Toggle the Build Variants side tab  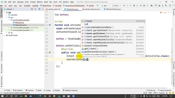[1, 81]
